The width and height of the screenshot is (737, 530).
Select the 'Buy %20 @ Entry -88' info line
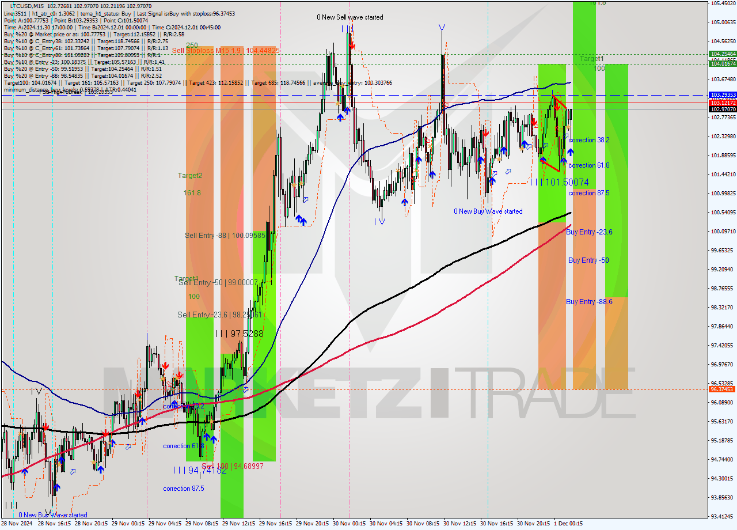click(x=82, y=75)
